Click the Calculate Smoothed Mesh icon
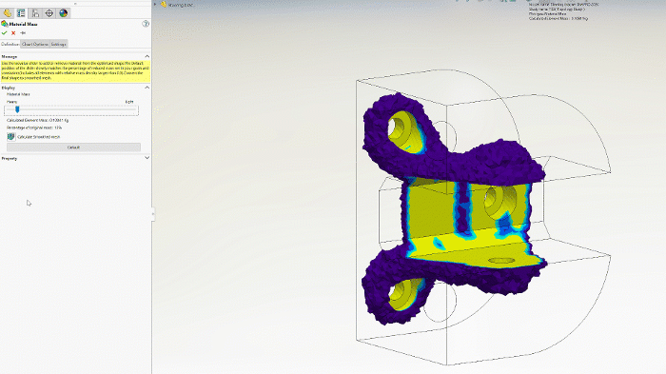The width and height of the screenshot is (666, 374). point(11,136)
